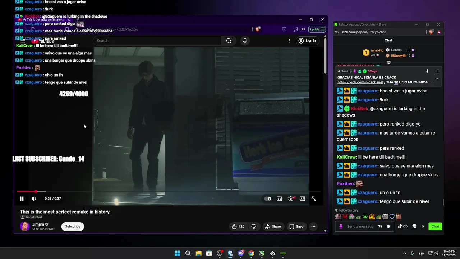
Task: Open Windows Start menu
Action: [177, 253]
